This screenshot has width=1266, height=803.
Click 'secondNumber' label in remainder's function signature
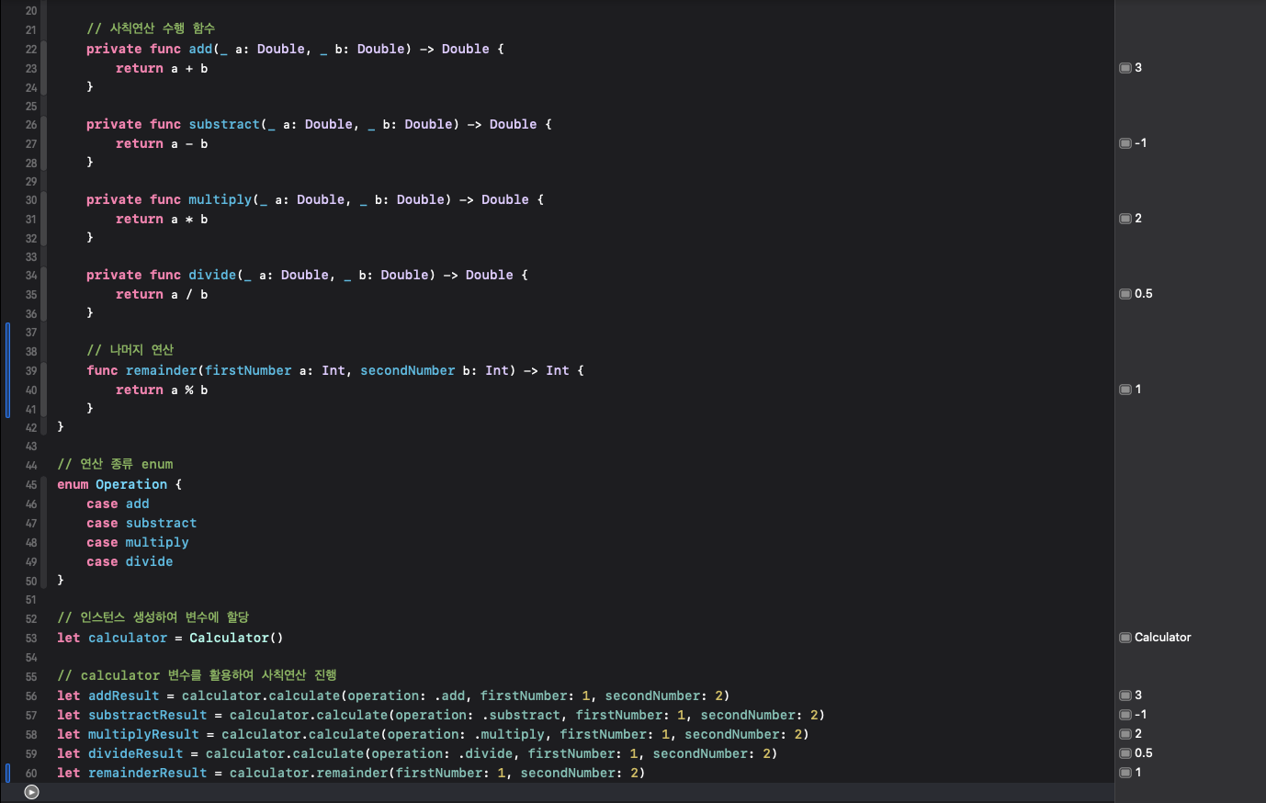[408, 370]
